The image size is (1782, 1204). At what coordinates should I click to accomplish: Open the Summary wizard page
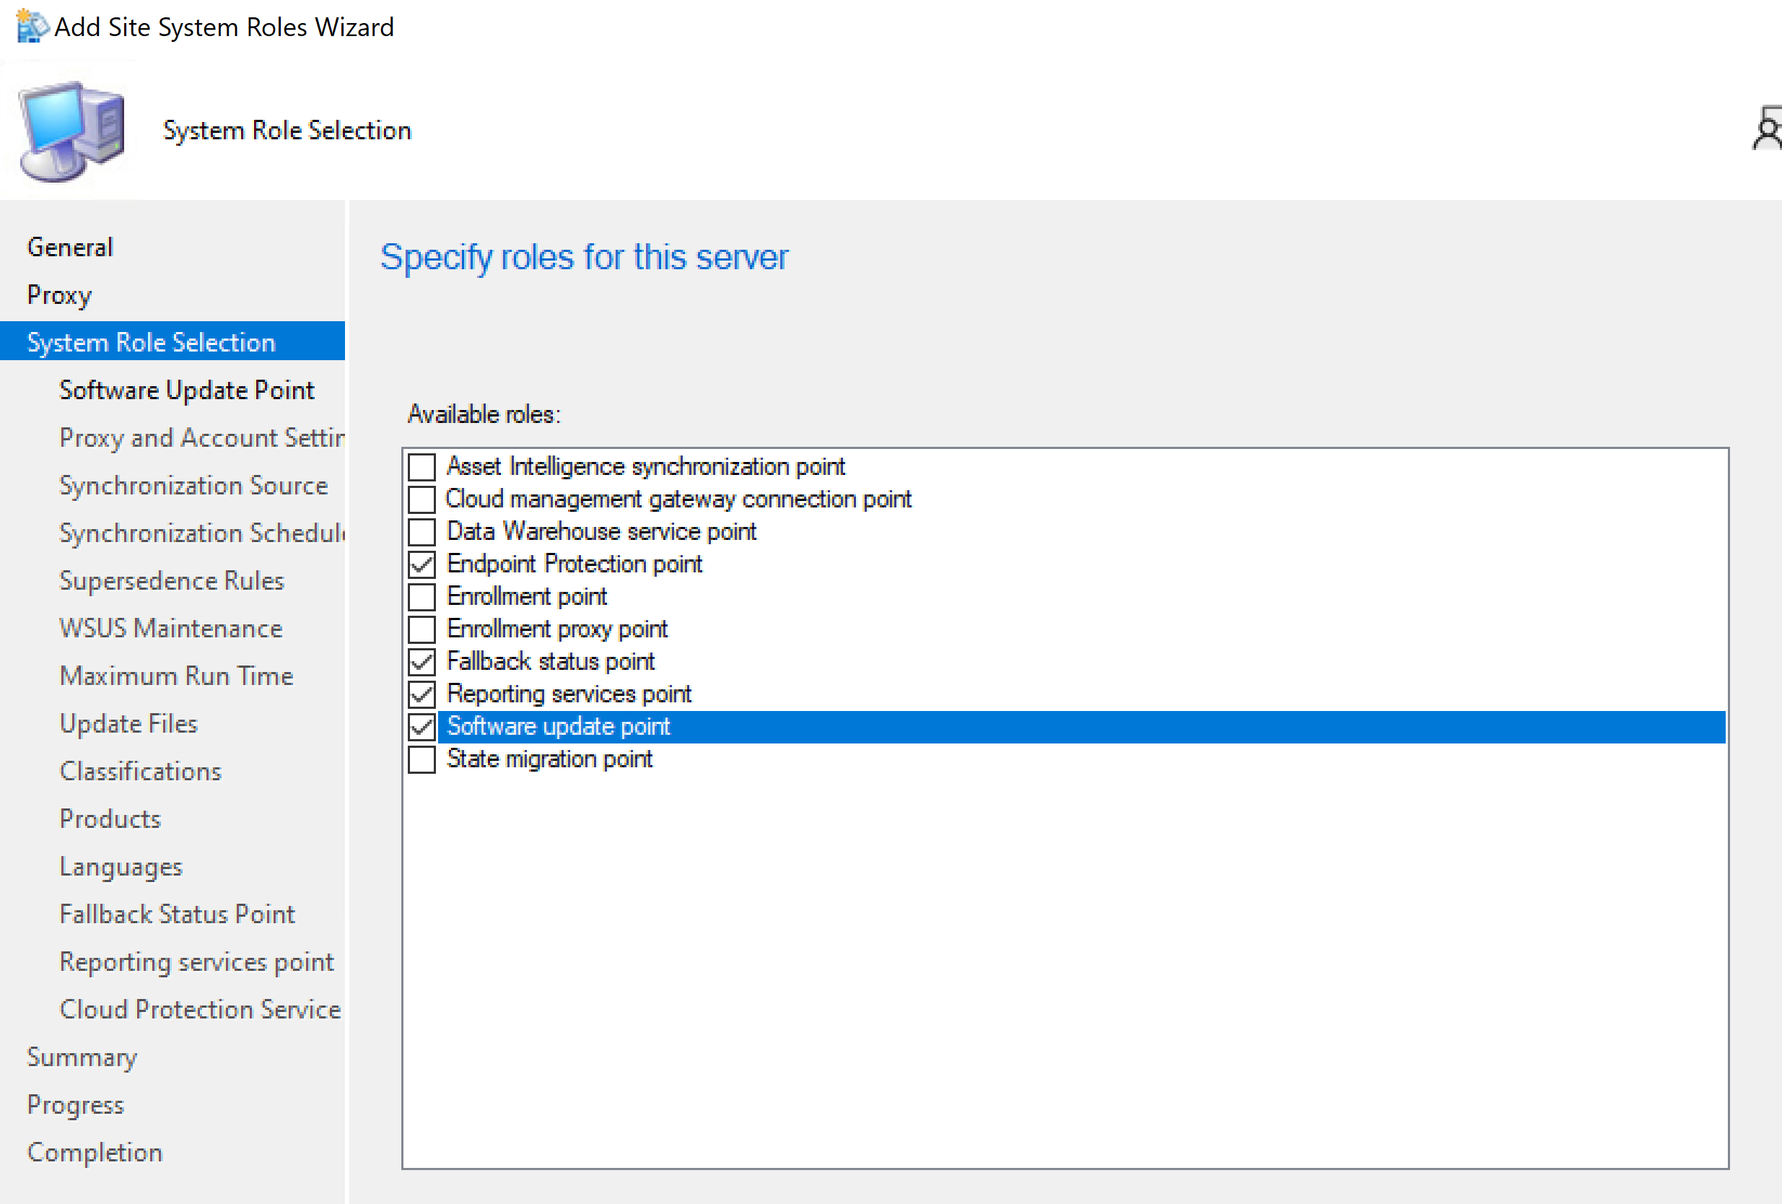point(82,1057)
